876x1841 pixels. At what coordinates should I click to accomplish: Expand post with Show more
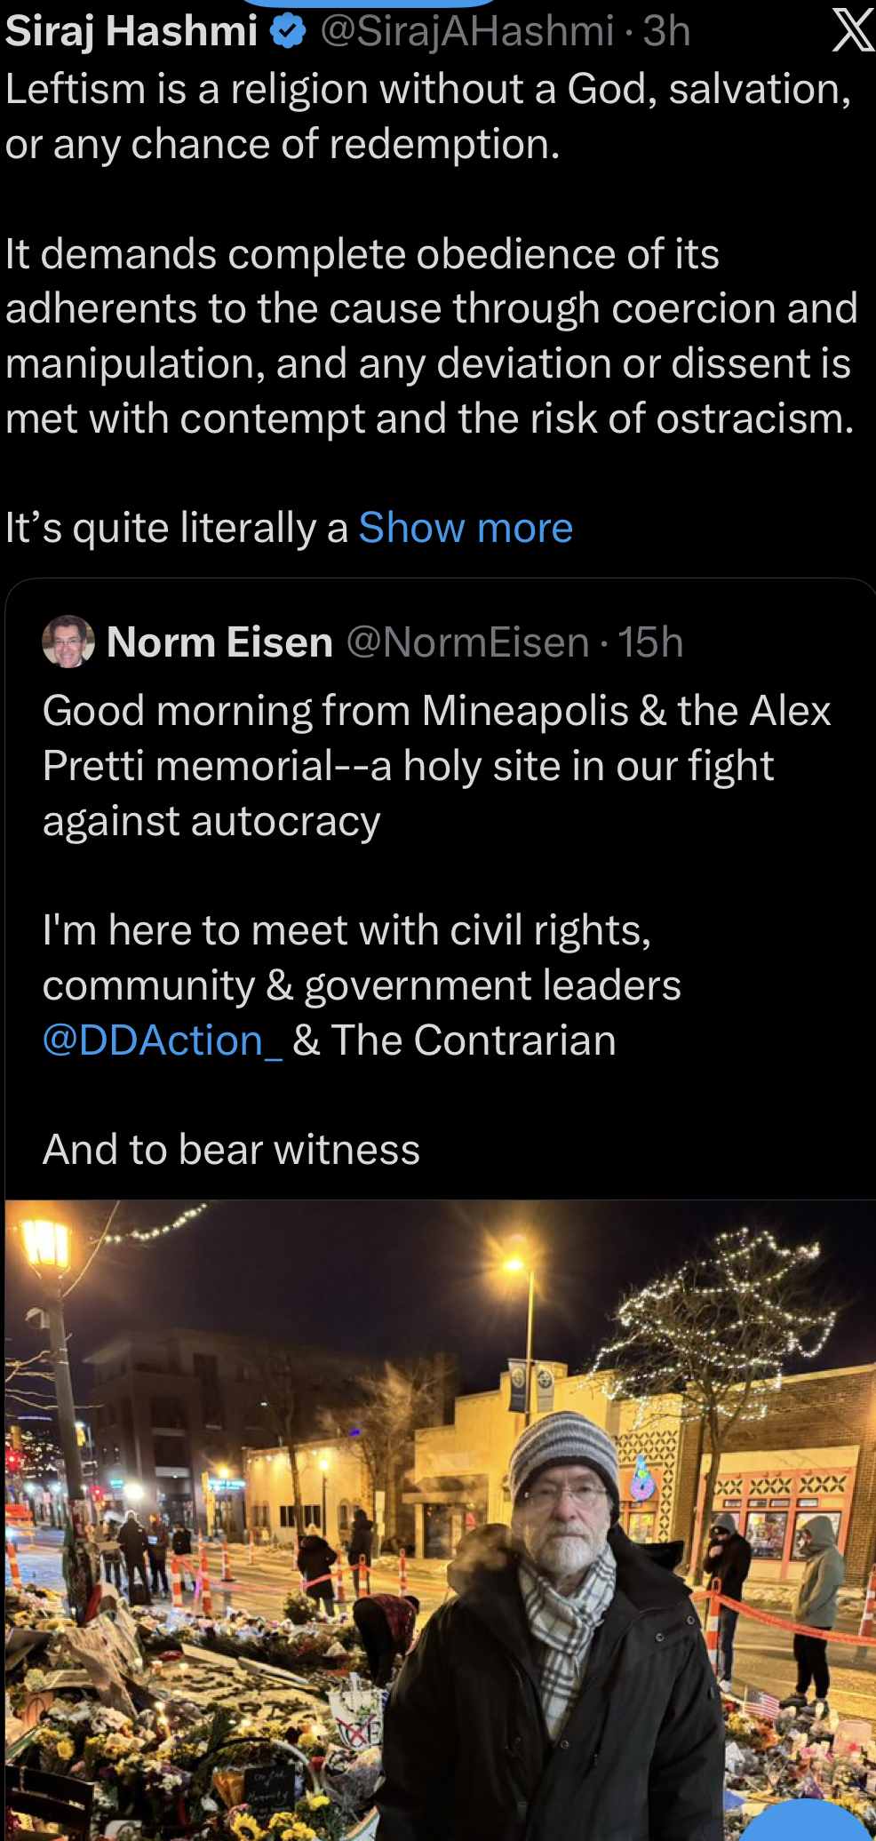[x=466, y=528]
